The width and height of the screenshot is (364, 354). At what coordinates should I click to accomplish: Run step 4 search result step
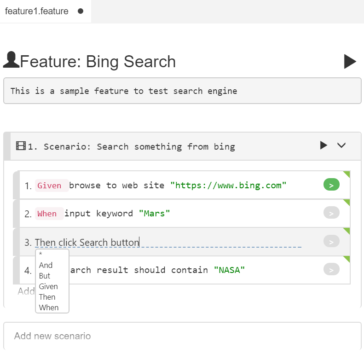pyautogui.click(x=331, y=269)
